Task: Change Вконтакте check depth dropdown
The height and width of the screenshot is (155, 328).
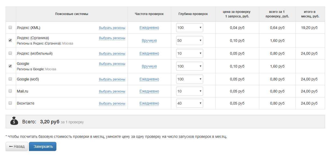Action: 189,103
